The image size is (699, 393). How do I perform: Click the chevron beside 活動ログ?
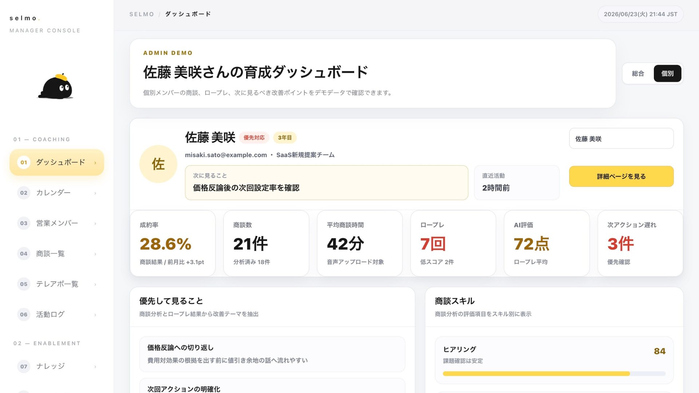click(x=95, y=315)
